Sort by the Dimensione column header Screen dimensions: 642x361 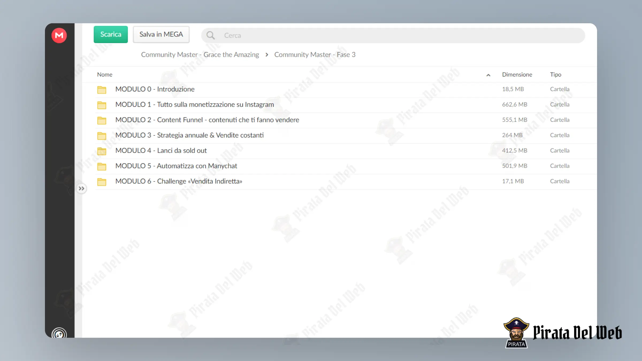pyautogui.click(x=517, y=75)
